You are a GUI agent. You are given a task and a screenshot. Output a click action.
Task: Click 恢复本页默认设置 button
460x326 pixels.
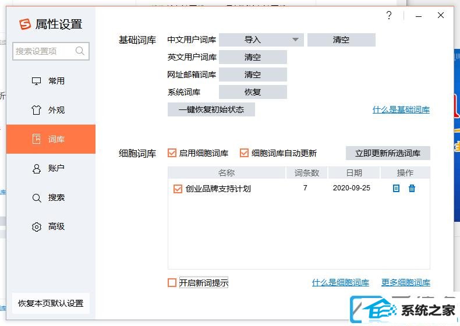[51, 303]
